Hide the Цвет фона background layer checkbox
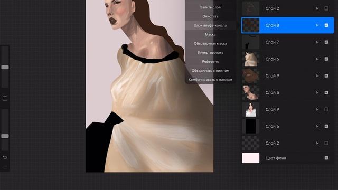 click(326, 158)
